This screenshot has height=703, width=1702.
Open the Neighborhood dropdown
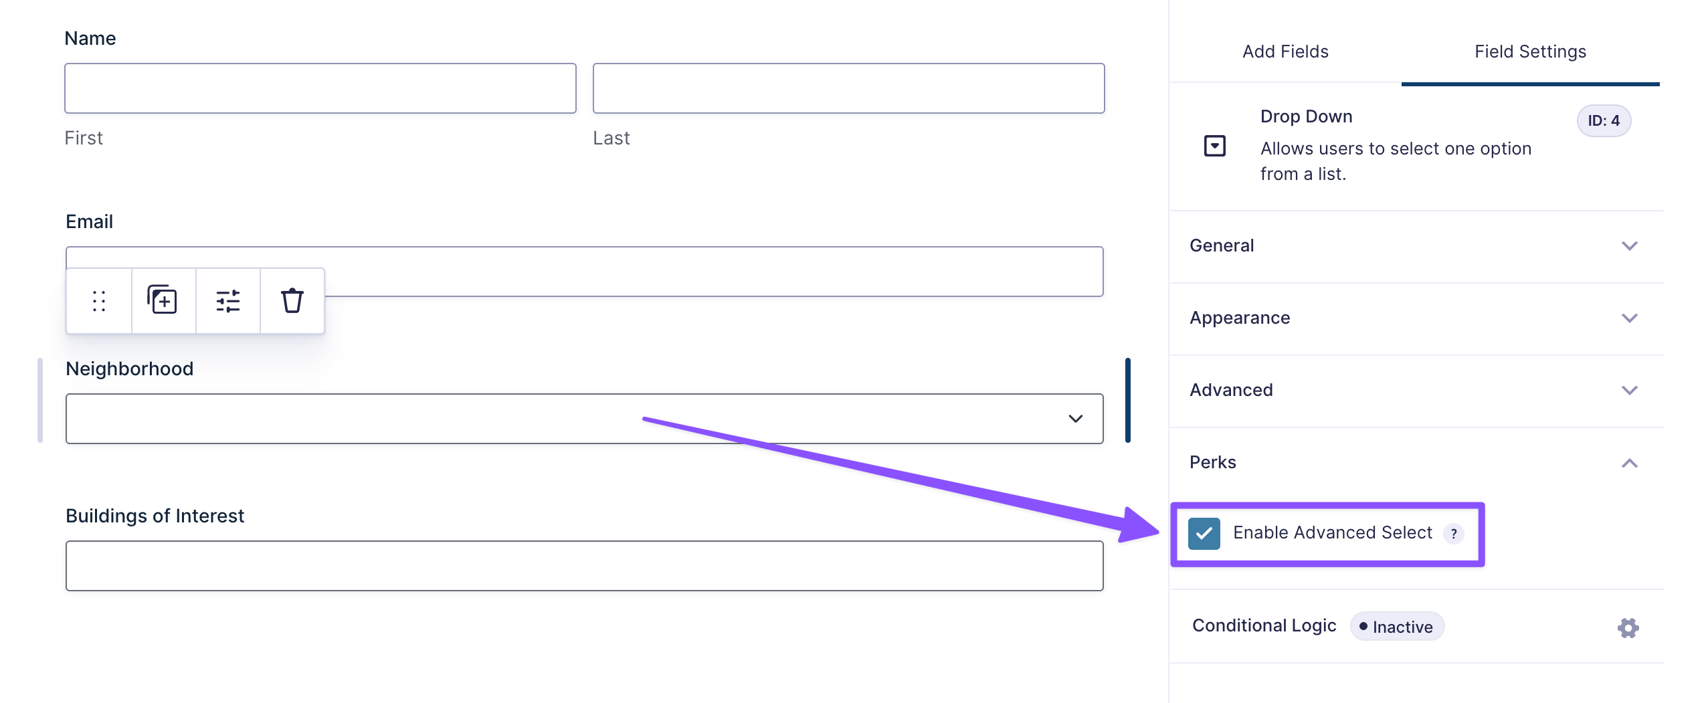(583, 419)
